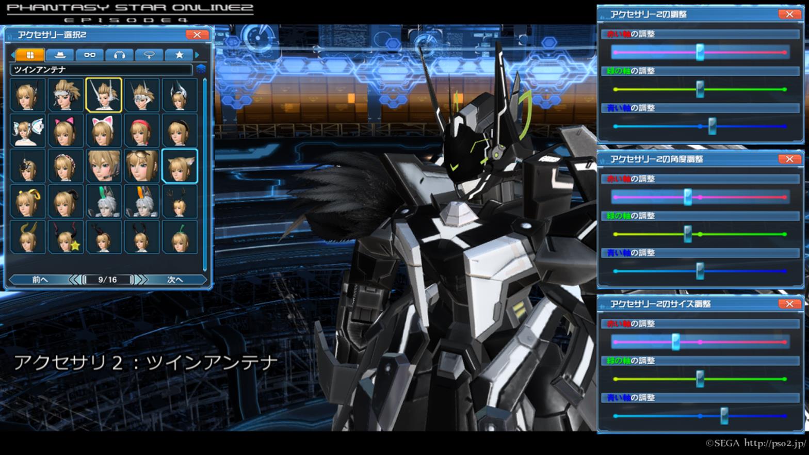
Task: Select the twin antenna thumbnail with yellow border
Action: 104,95
